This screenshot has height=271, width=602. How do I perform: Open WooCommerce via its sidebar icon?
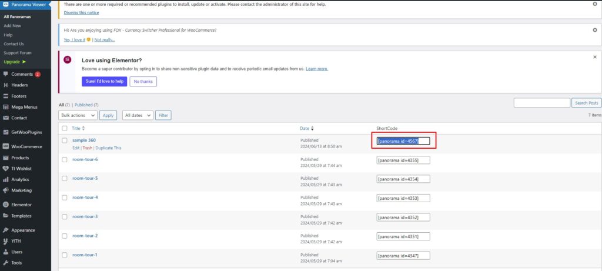[5, 146]
